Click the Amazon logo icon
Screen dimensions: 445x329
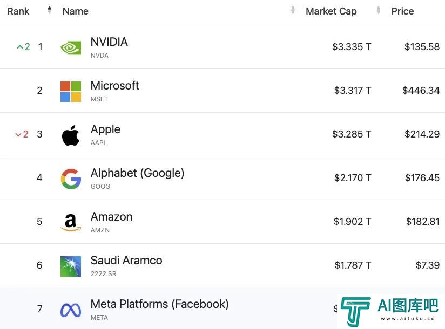[71, 222]
